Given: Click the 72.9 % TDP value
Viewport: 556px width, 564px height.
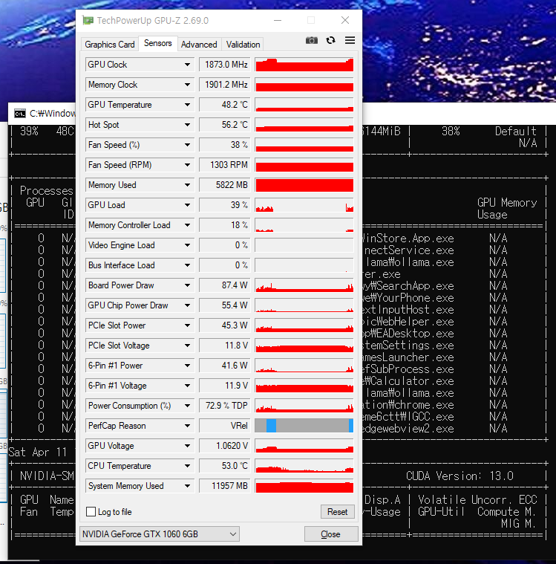Looking at the screenshot, I should pyautogui.click(x=225, y=406).
